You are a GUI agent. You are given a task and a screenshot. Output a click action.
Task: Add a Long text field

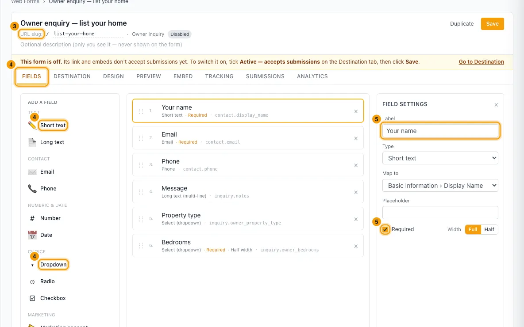52,142
